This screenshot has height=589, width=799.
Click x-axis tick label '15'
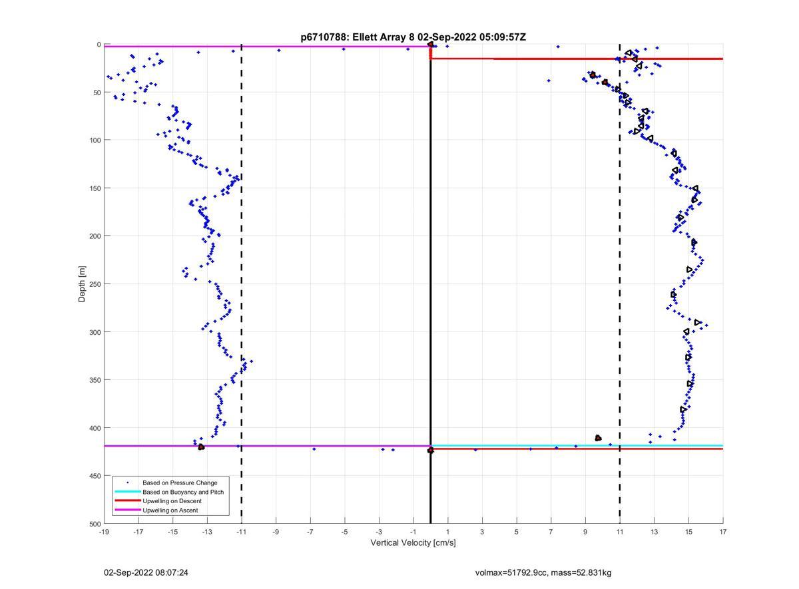coord(688,532)
